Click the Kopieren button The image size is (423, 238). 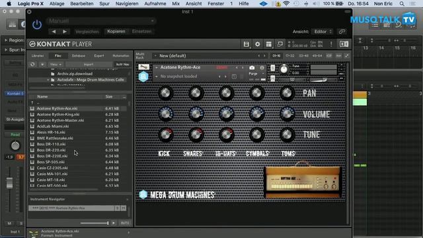[116, 32]
